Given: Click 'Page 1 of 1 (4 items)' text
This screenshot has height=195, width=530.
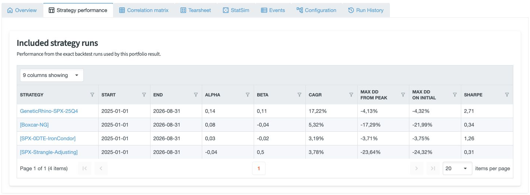Looking at the screenshot, I should pyautogui.click(x=44, y=168).
